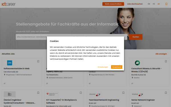Bookmark the Teamlead Network Engineering job
Image resolution: width=171 pixels, height=107 pixels.
pyautogui.click(x=123, y=92)
